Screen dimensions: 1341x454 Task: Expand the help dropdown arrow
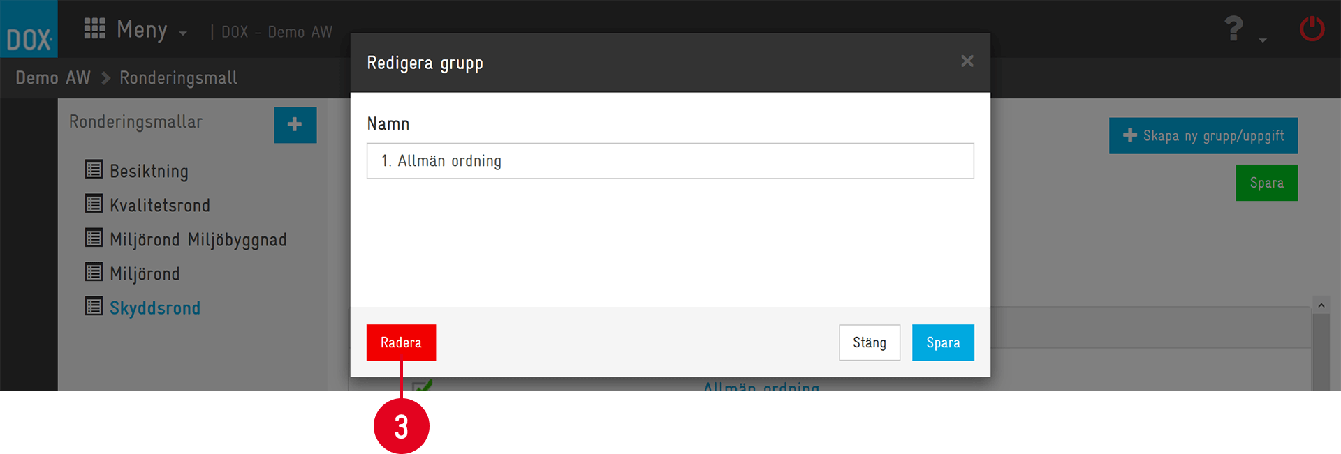(1263, 40)
